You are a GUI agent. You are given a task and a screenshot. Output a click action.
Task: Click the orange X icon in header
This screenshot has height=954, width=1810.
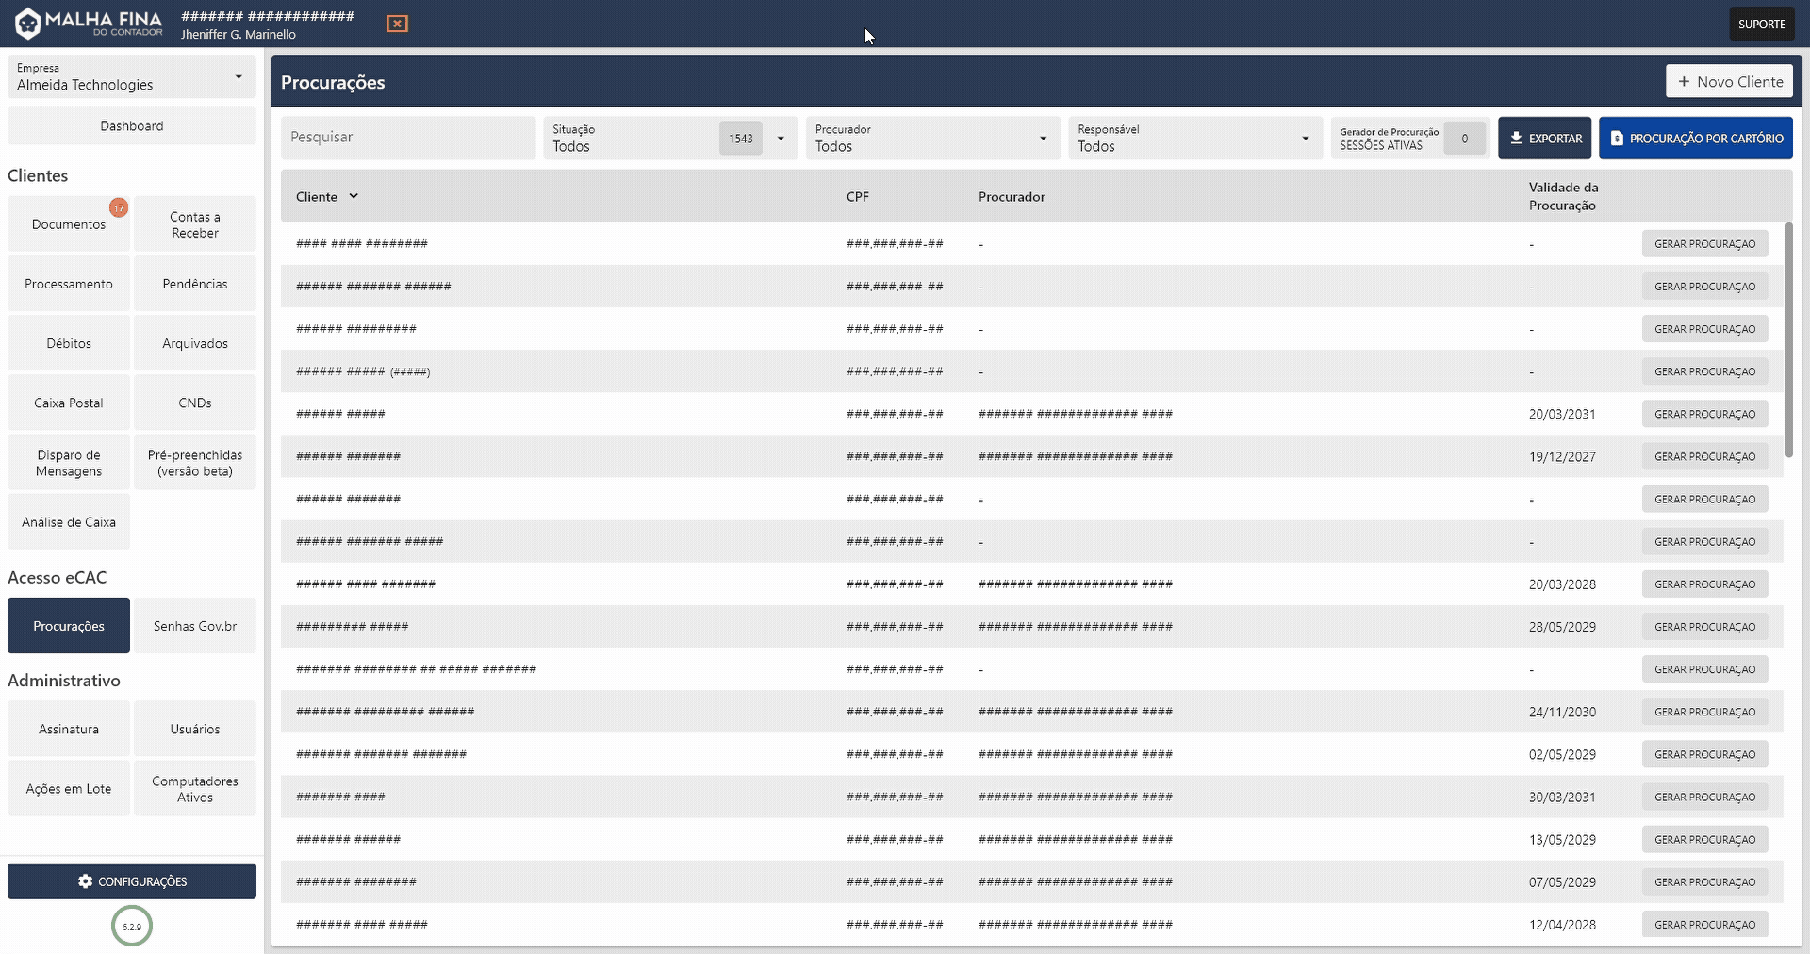[x=397, y=24]
